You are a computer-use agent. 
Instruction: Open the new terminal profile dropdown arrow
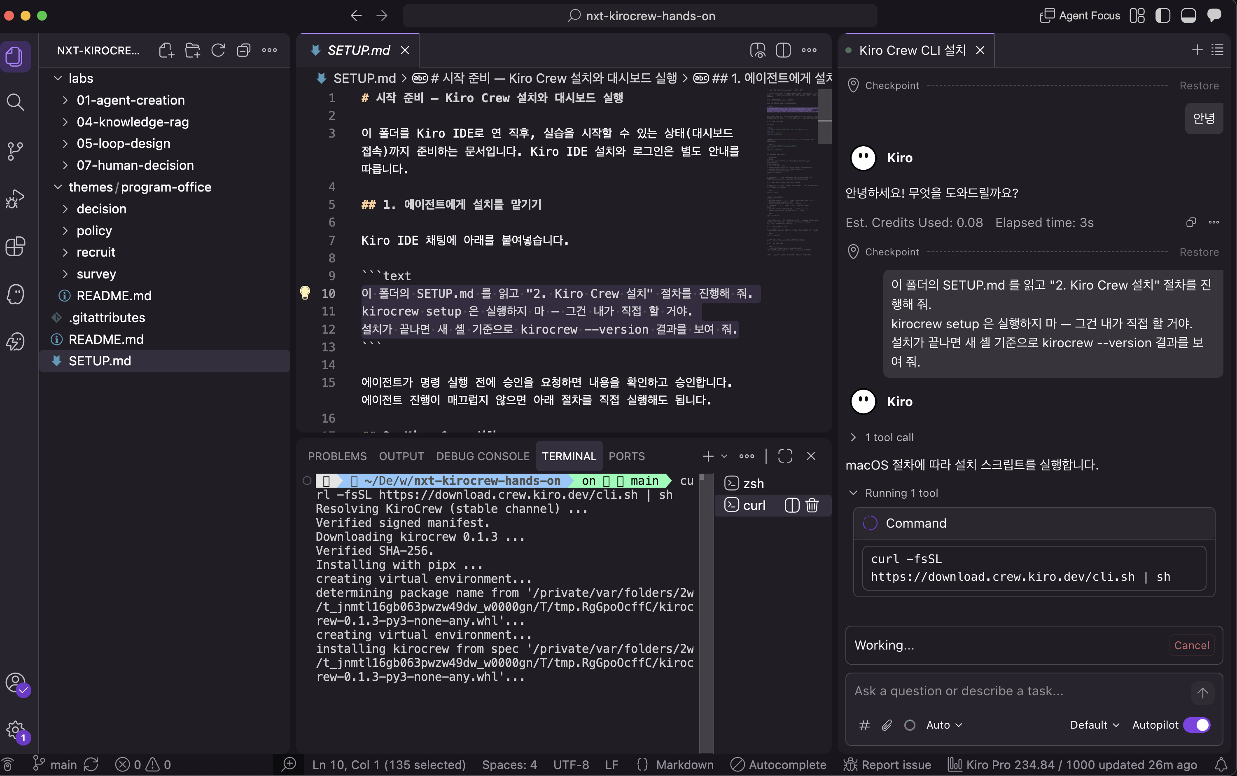pos(724,456)
